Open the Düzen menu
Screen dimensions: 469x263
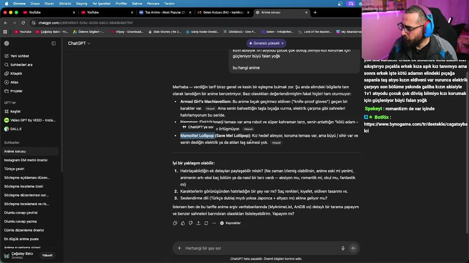coord(49,4)
